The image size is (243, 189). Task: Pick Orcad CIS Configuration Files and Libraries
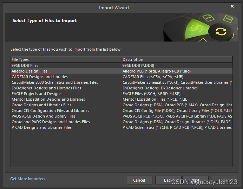(x=50, y=111)
